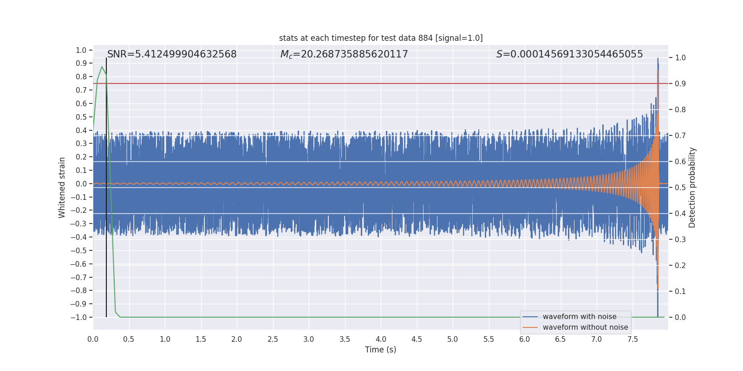743x371 pixels.
Task: Click the 0.9 tick on the detection probability axis
Action: (x=680, y=83)
